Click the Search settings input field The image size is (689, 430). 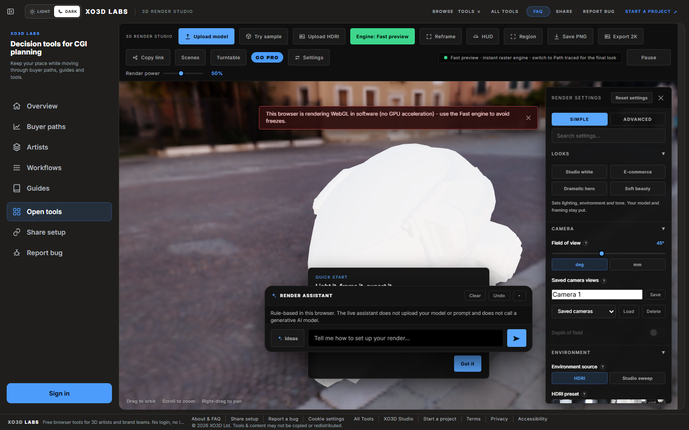608,136
